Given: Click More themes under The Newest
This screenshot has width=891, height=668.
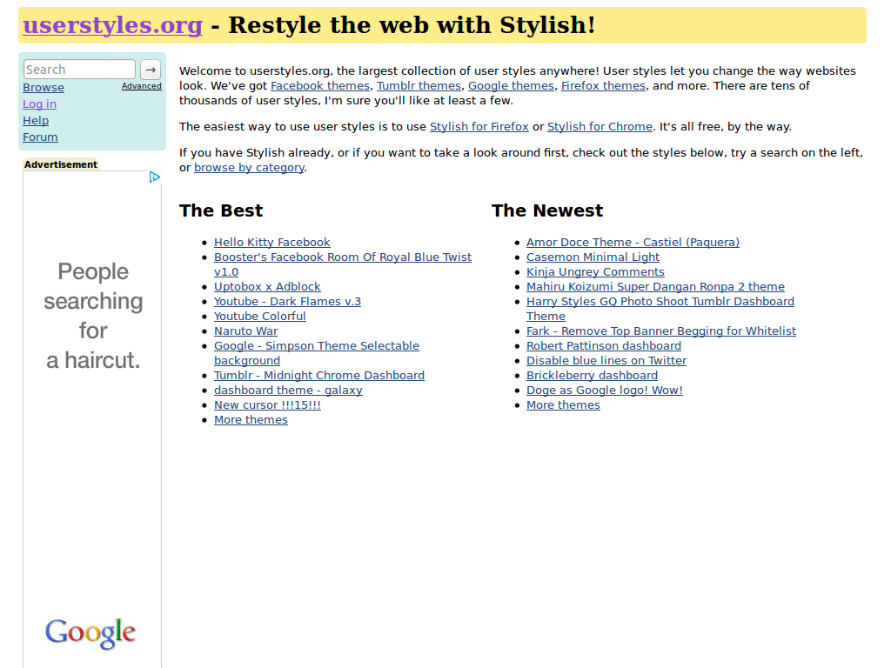Looking at the screenshot, I should (x=563, y=405).
